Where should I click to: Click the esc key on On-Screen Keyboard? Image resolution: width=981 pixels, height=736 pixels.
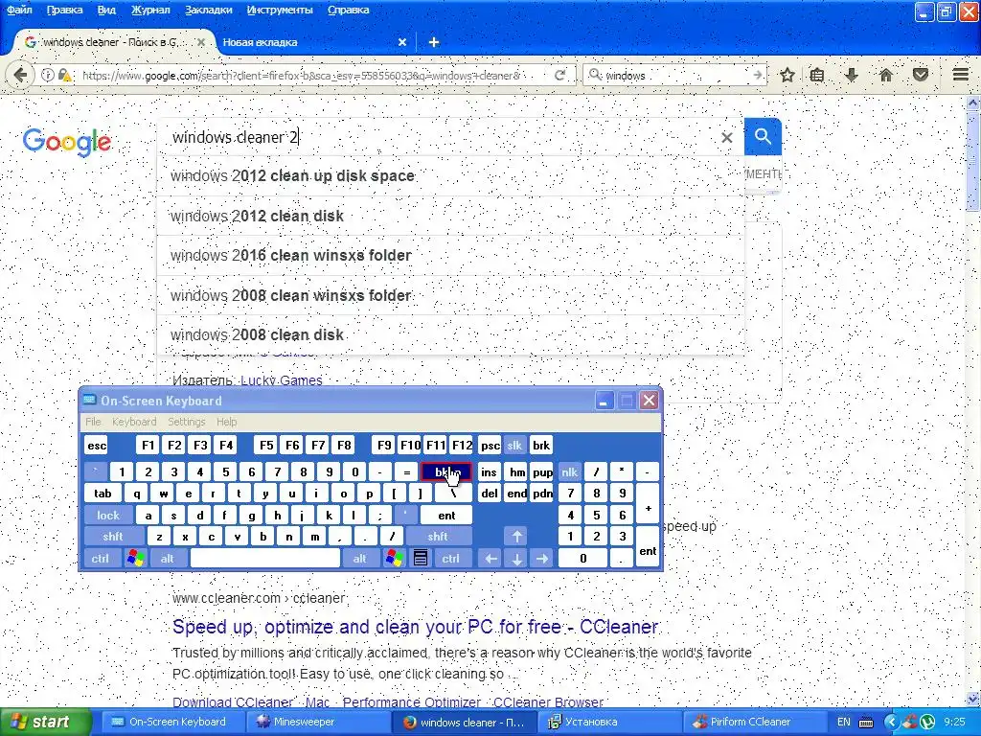pyautogui.click(x=97, y=446)
